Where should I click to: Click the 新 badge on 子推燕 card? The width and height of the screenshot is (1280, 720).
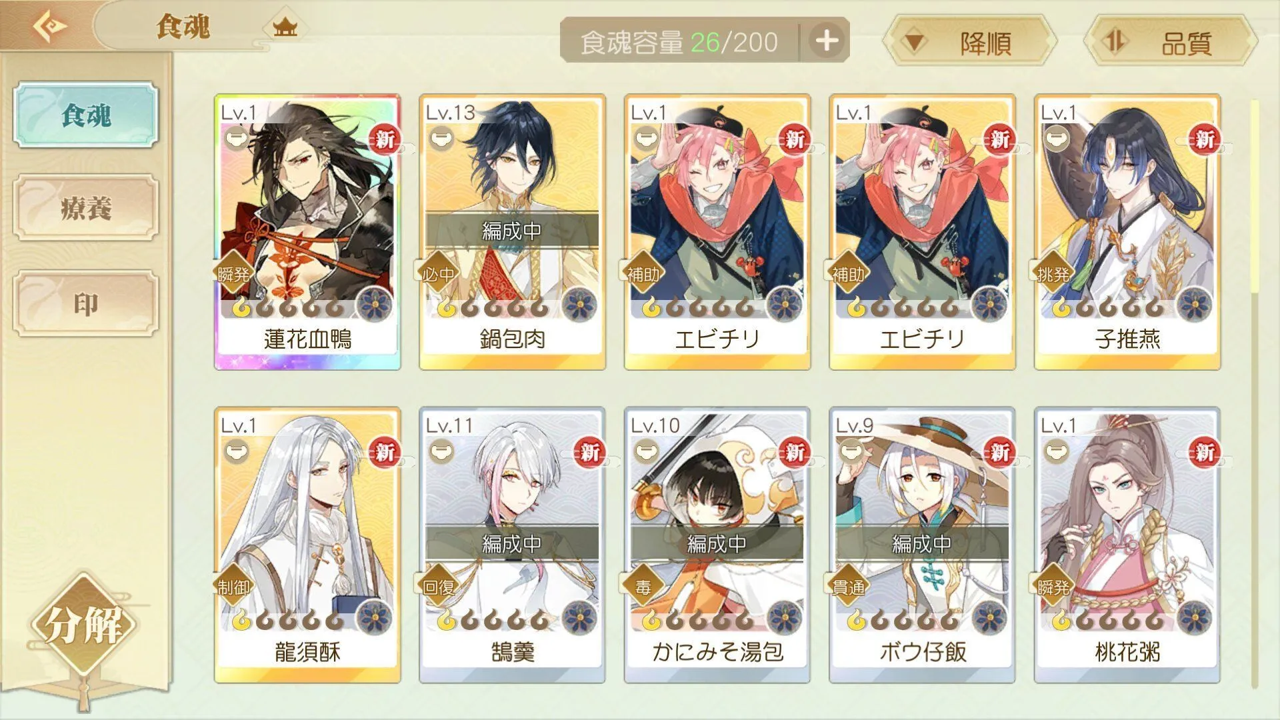click(1204, 140)
